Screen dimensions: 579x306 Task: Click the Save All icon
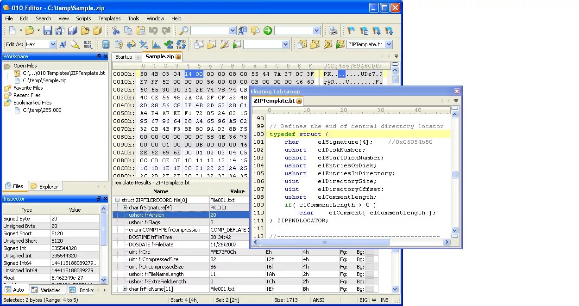point(72,31)
